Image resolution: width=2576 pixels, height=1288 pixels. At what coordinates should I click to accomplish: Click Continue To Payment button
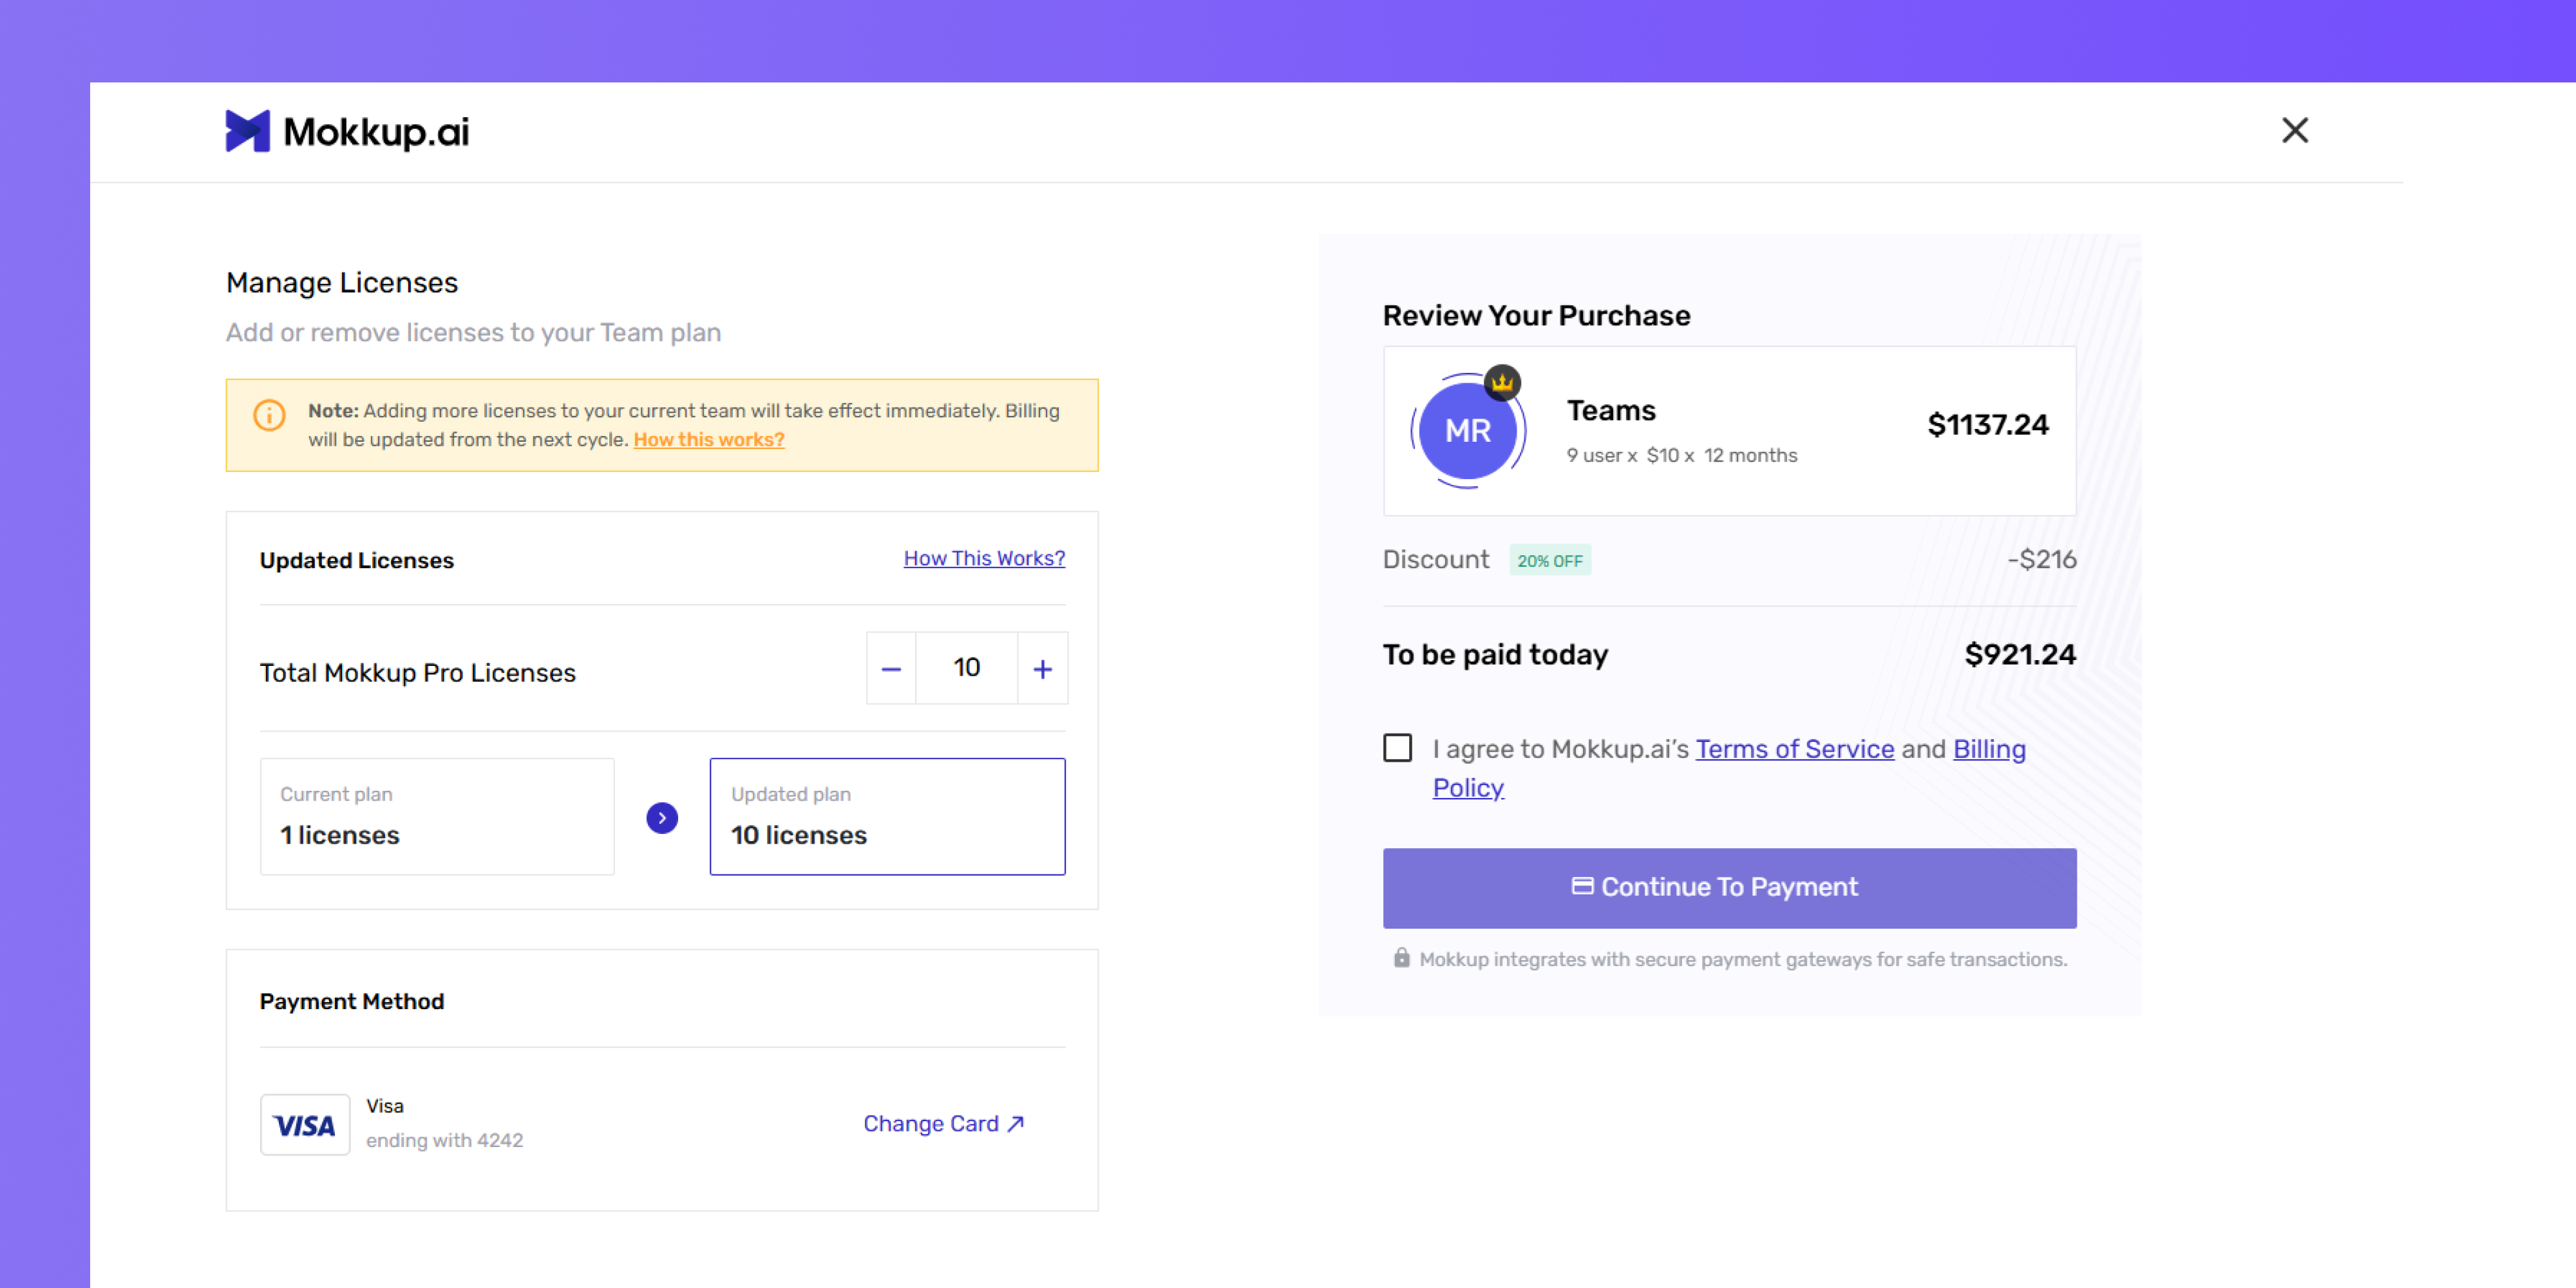point(1729,888)
